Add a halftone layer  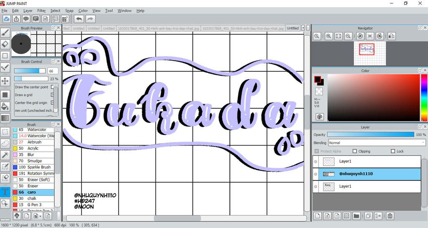(x=346, y=216)
